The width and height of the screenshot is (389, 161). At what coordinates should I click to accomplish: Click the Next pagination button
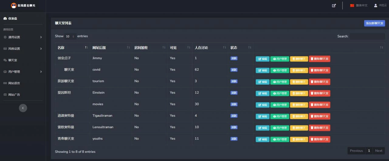coord(379,151)
